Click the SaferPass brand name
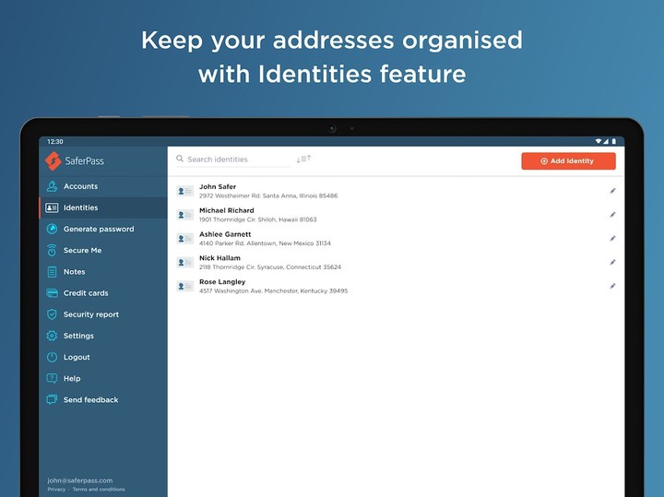This screenshot has width=664, height=497. 84,160
